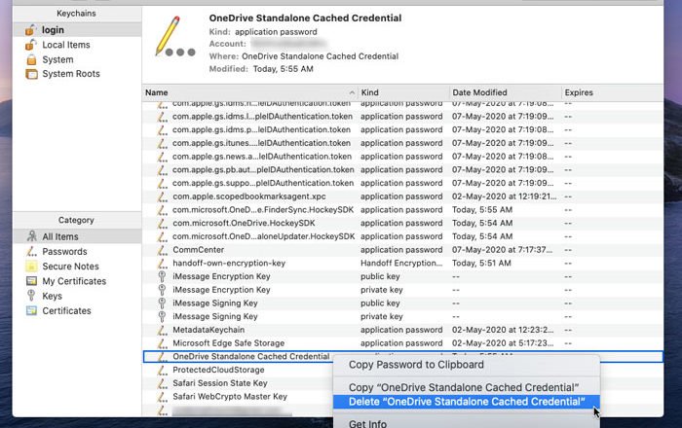Viewport: 682px width, 428px height.
Task: Click the Local Items unlocked padlock icon
Action: click(31, 45)
